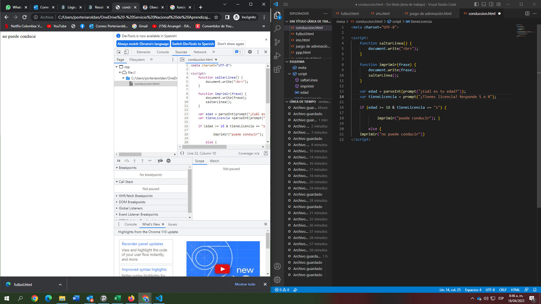Click the Always match Chrome's language button
The image size is (541, 304).
143,44
